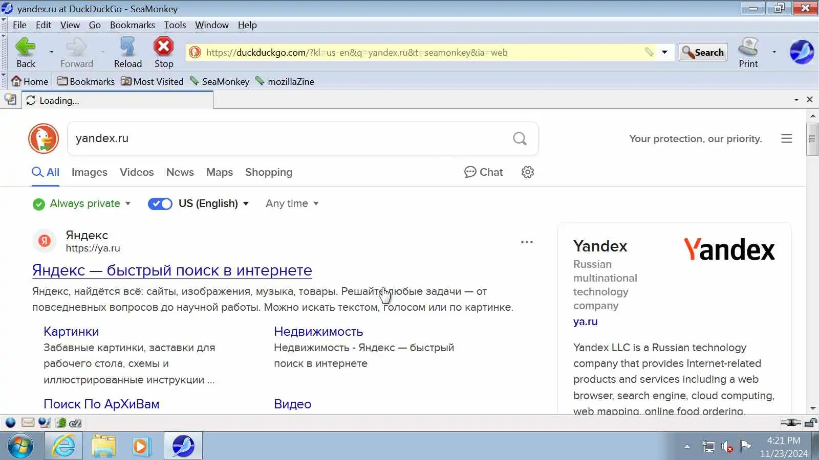The height and width of the screenshot is (460, 819).
Task: Open the View menu
Action: tap(70, 25)
